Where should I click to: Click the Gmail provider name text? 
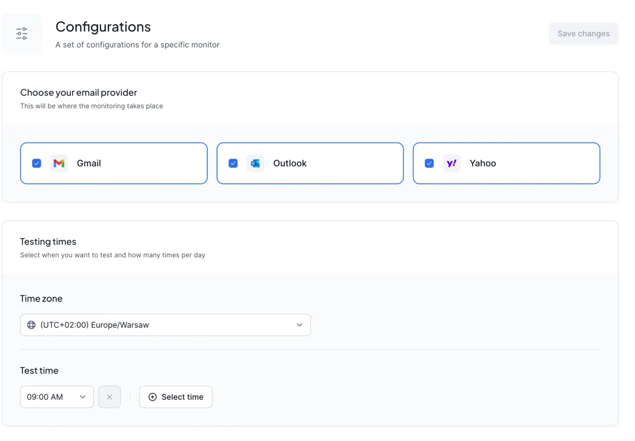click(x=89, y=164)
